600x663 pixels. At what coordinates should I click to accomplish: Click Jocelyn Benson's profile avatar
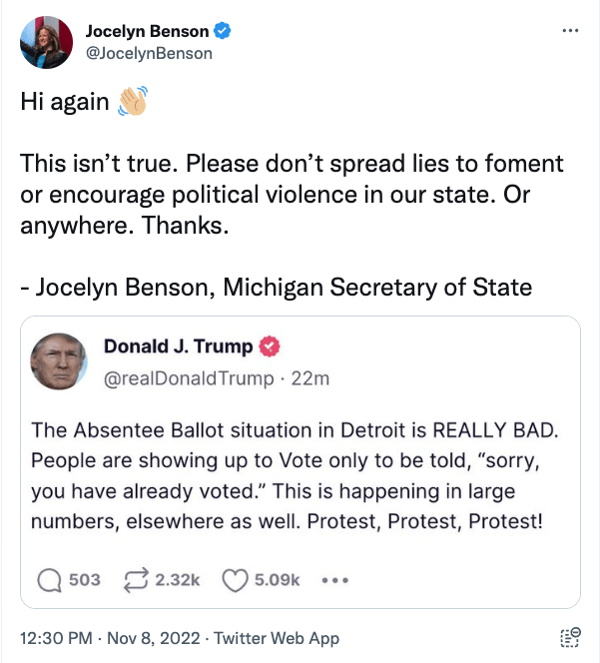coord(46,43)
